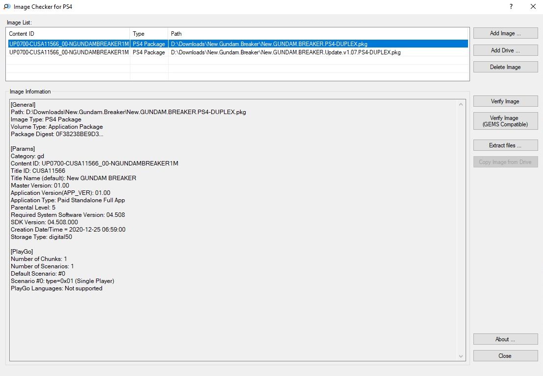
Task: Click the Package Digest line
Action: [x=57, y=134]
